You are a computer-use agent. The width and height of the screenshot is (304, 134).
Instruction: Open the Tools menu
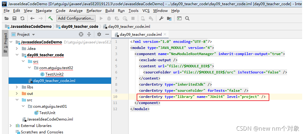pyautogui.click(x=133, y=11)
